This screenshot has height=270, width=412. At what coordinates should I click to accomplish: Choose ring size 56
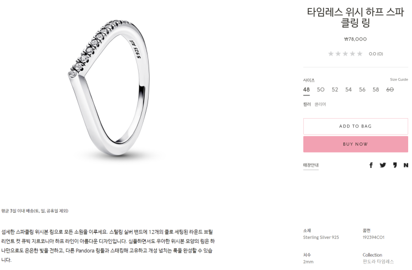click(x=362, y=90)
